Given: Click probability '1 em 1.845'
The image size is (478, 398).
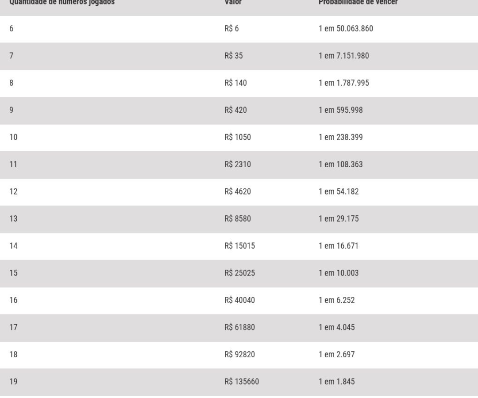Looking at the screenshot, I should [336, 382].
